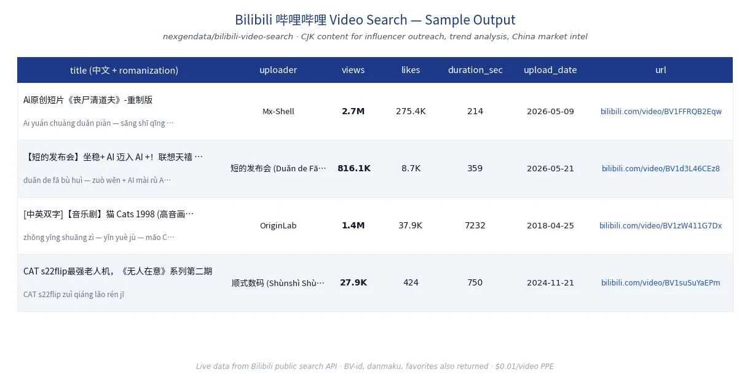Image resolution: width=750 pixels, height=380 pixels.
Task: Click upload date 2026-05-09
Action: tap(550, 111)
